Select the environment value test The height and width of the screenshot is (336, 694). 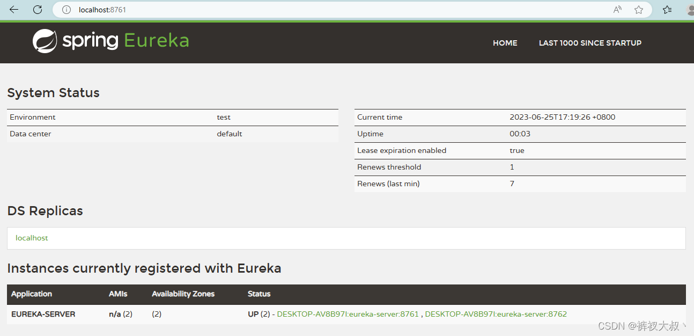[224, 117]
